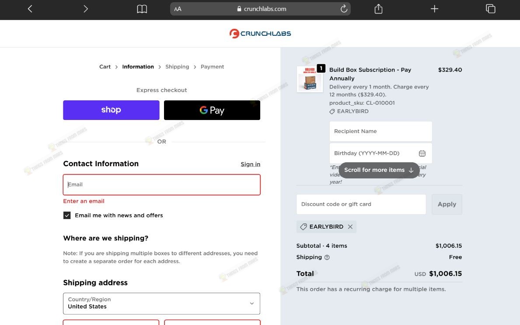Click the Subtotal · 4 items label

point(322,246)
